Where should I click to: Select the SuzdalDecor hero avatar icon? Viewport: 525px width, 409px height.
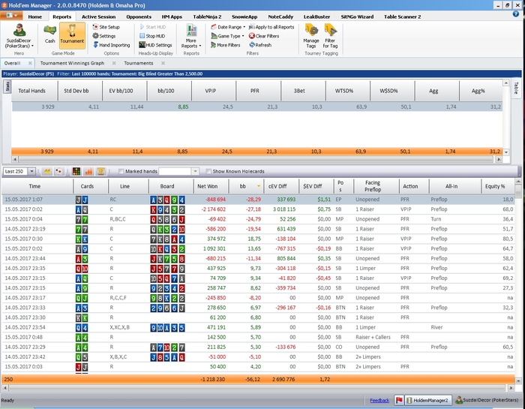point(19,30)
